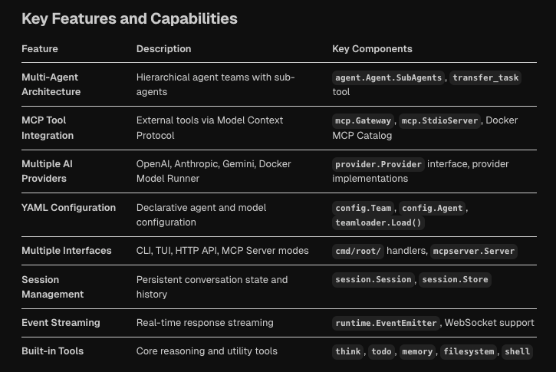Click the mcp.StdioServer code reference
The image size is (556, 372).
440,120
